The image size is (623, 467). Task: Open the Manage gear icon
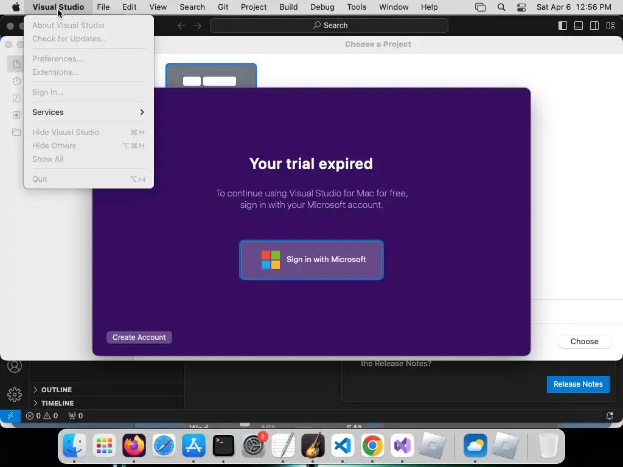(x=15, y=394)
